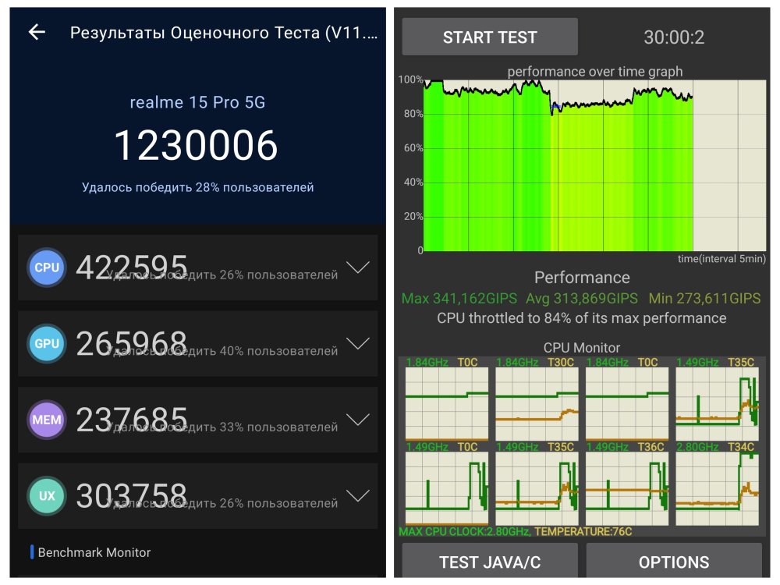Expand the UX score details chevron
This screenshot has height=585, width=780.
pos(358,496)
